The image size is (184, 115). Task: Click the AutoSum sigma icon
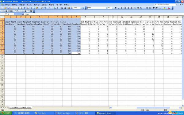[x=58, y=8]
